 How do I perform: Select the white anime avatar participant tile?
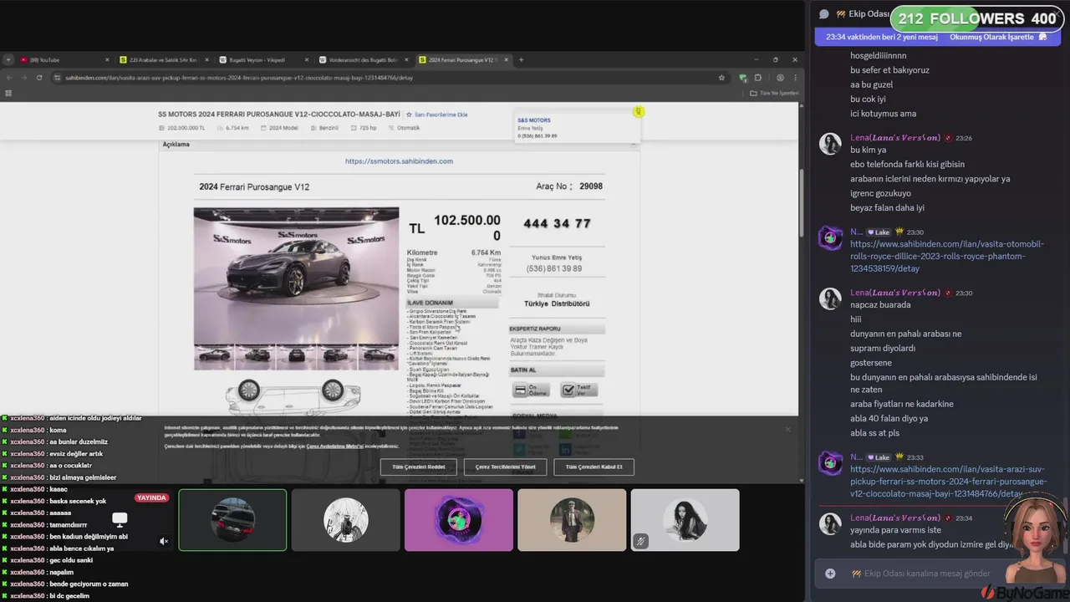345,520
